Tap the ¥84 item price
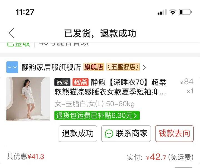Viewport: 200px width, 168px height. (x=187, y=82)
